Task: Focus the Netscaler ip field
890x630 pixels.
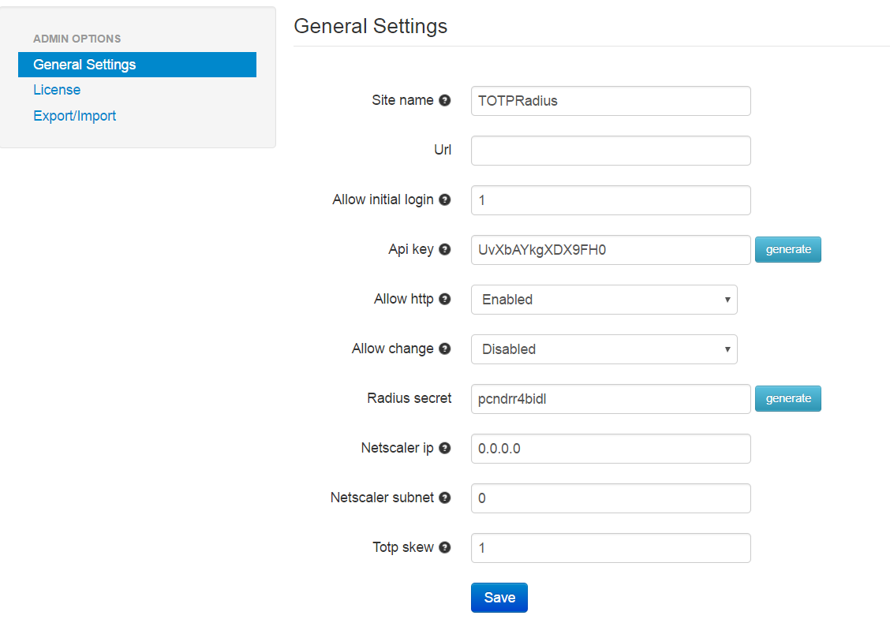Action: click(611, 449)
